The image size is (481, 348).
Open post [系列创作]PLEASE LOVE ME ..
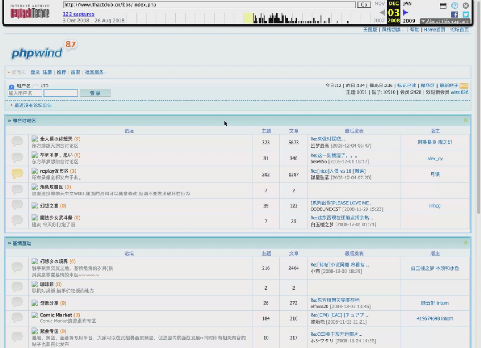click(x=341, y=203)
